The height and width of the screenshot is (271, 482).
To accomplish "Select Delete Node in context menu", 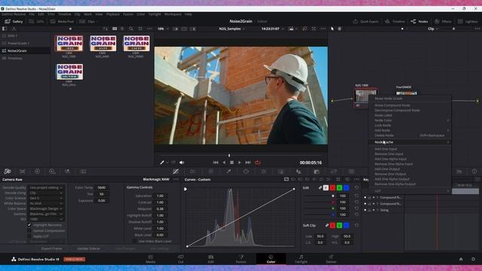I will pos(410,135).
